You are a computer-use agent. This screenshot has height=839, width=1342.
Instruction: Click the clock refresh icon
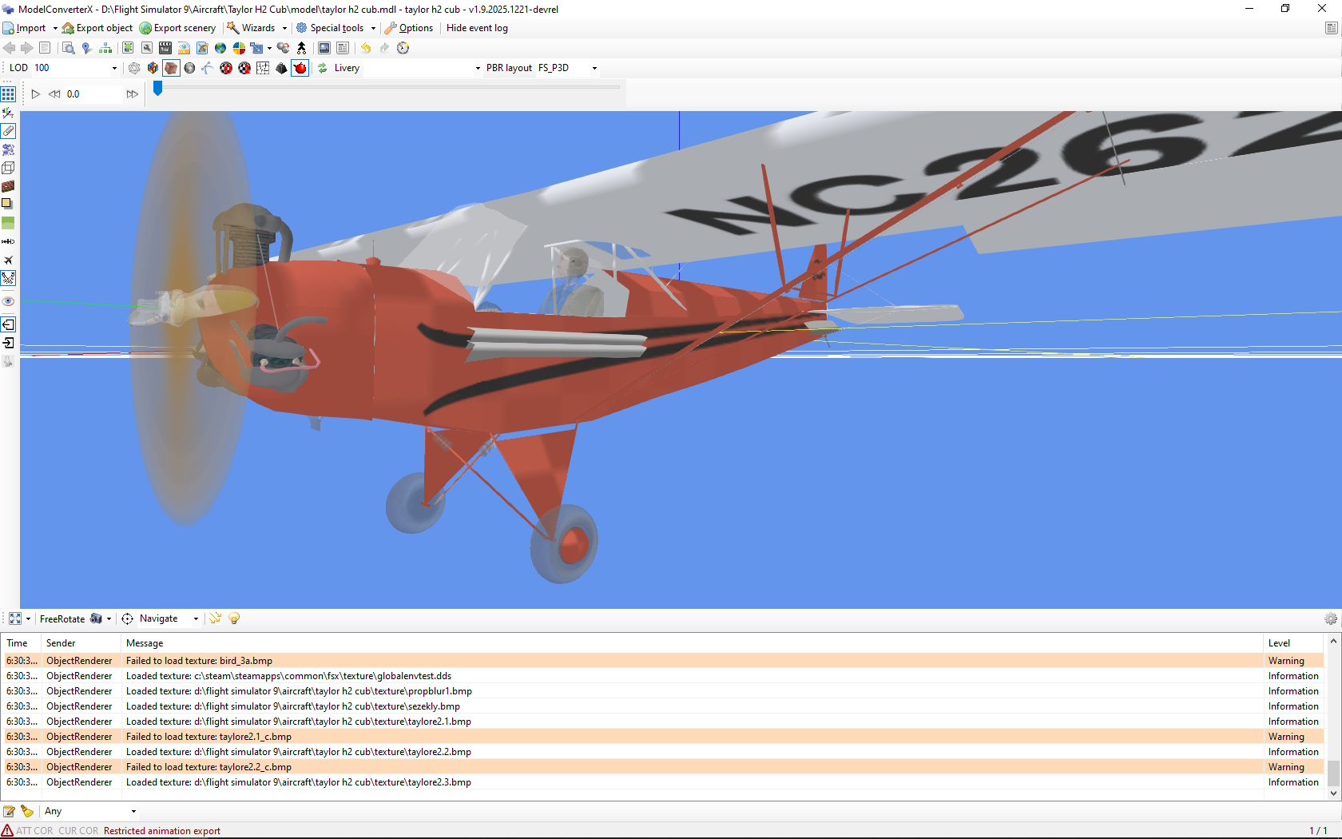click(403, 48)
